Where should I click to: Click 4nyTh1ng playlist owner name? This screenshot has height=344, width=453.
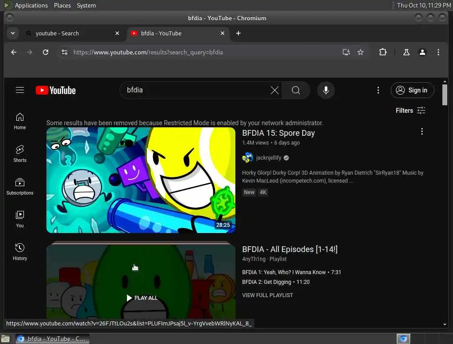(x=253, y=259)
